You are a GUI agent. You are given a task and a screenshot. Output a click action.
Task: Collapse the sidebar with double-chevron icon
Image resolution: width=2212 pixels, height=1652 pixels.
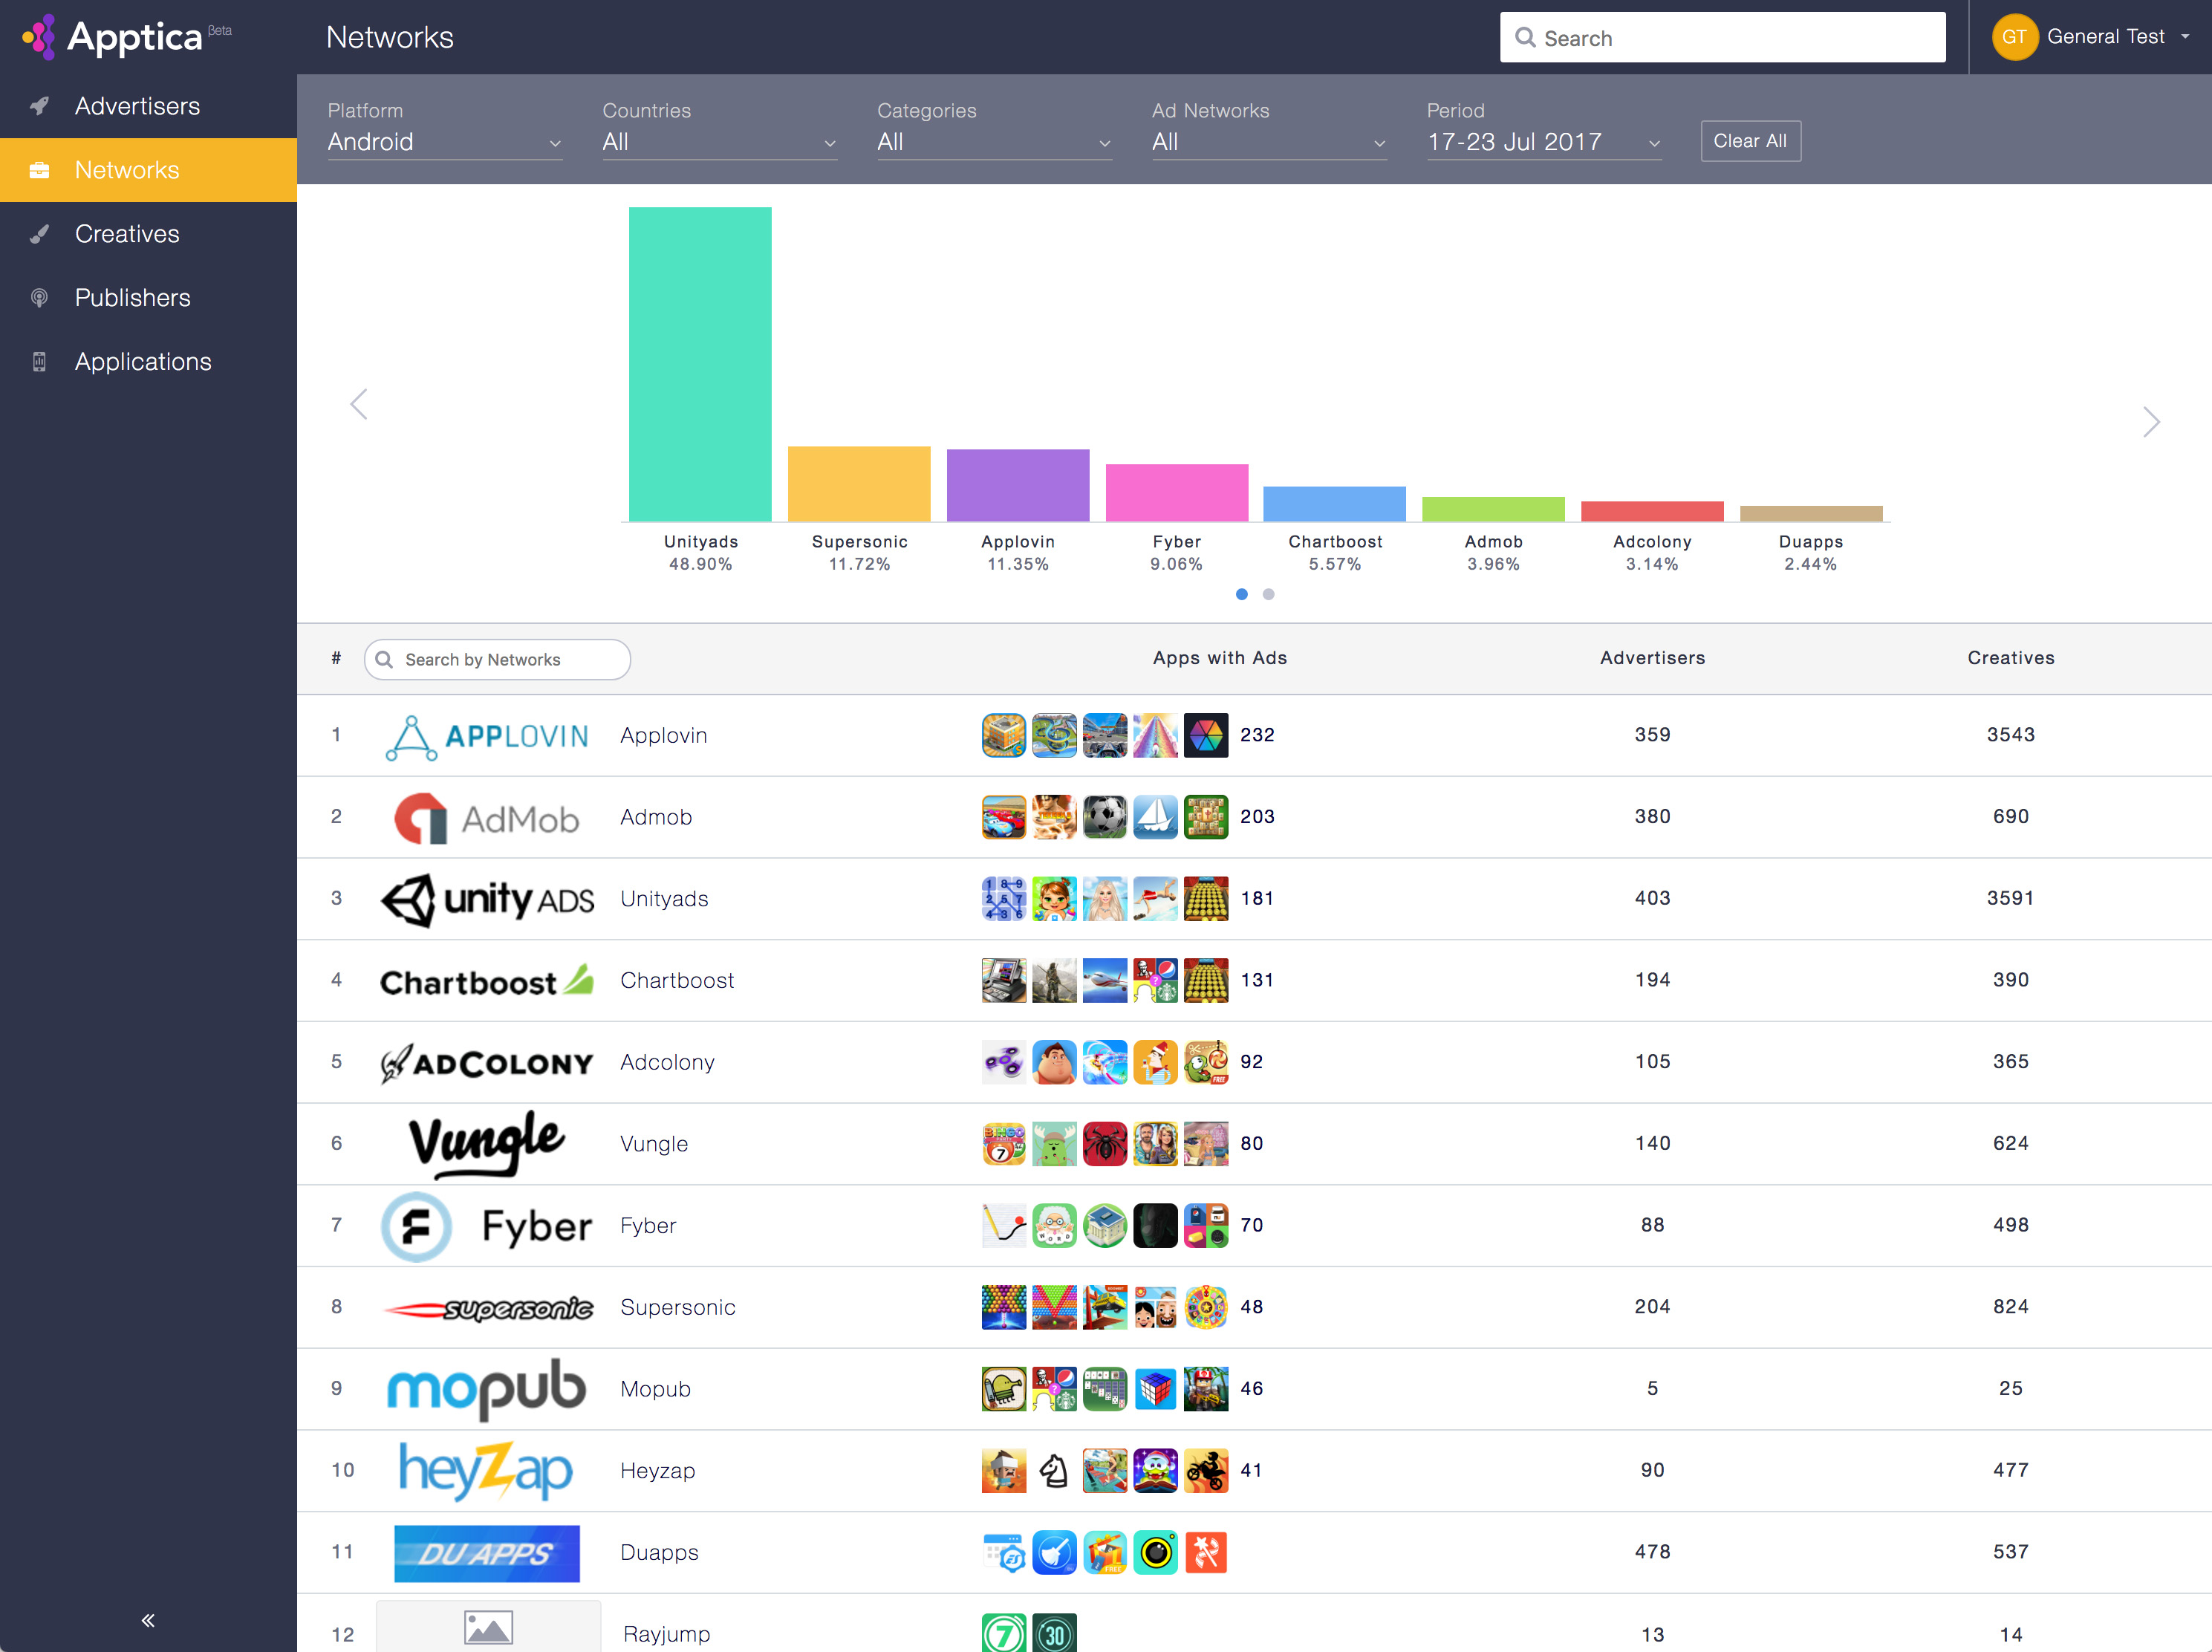pyautogui.click(x=148, y=1620)
